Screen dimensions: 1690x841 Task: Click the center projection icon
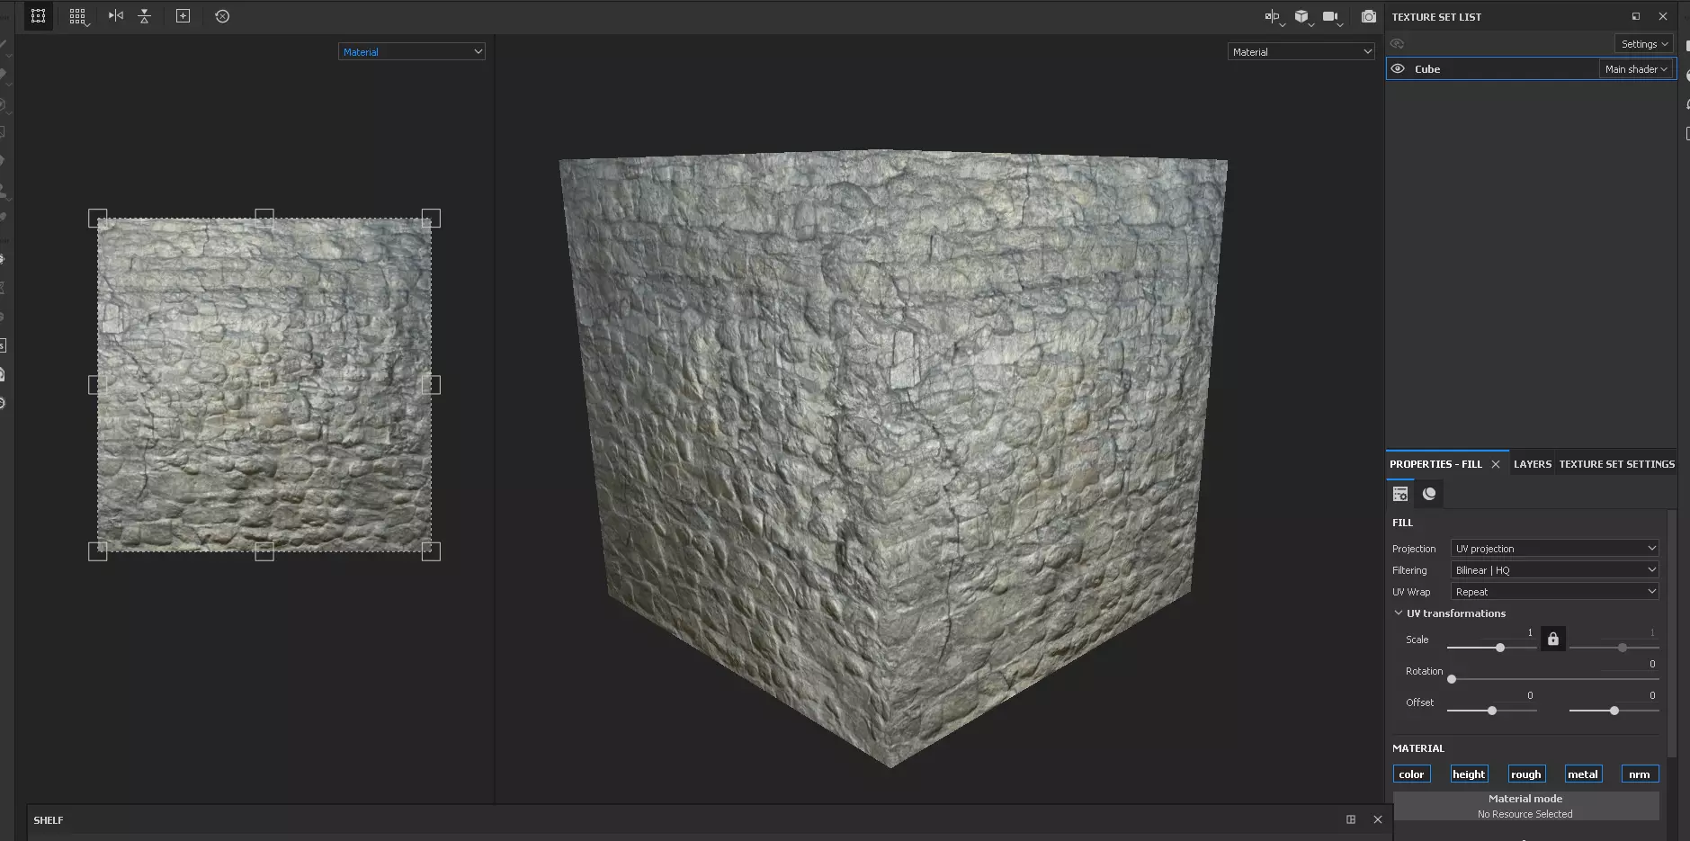(x=183, y=16)
